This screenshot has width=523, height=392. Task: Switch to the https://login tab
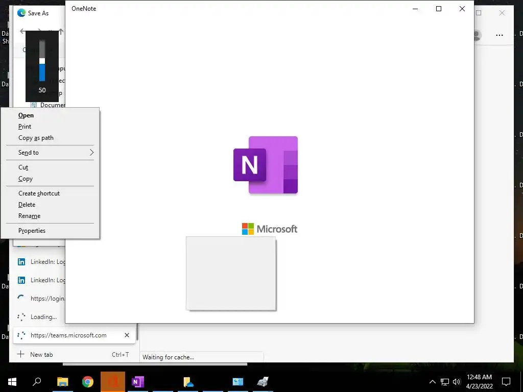[x=39, y=298]
